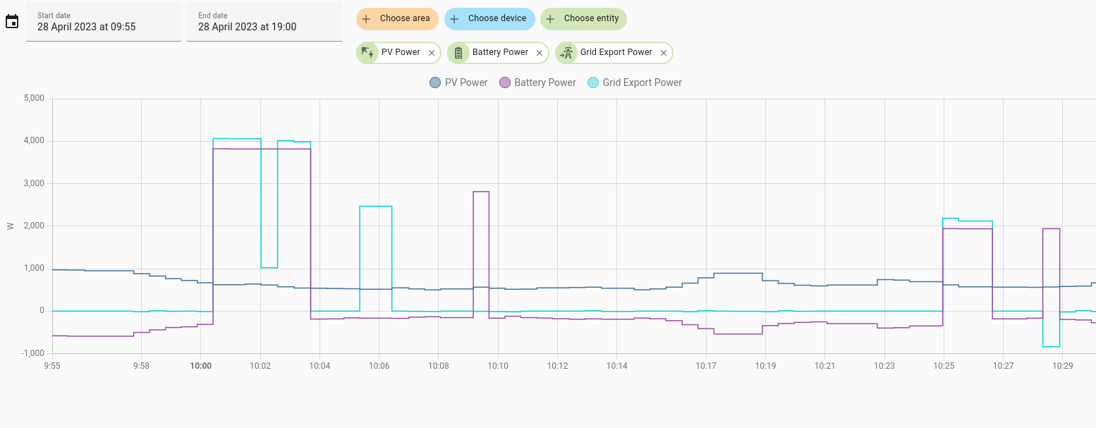Edit the Start date field
Image resolution: width=1096 pixels, height=428 pixels.
(104, 22)
